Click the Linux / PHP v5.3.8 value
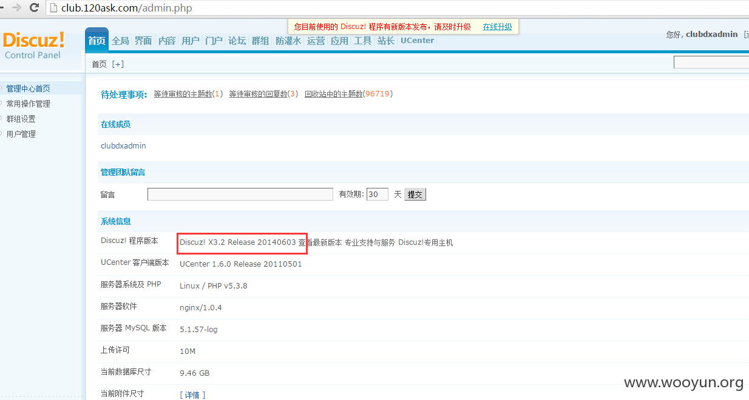This screenshot has width=749, height=400. (213, 285)
